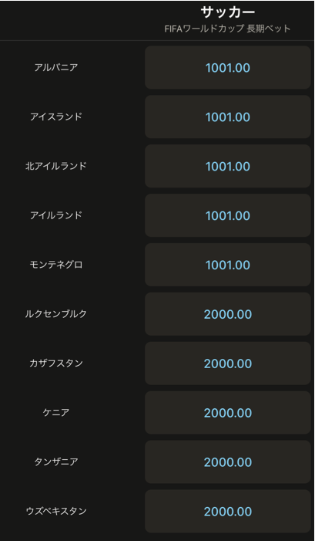Click the サッカー header title

pyautogui.click(x=227, y=12)
